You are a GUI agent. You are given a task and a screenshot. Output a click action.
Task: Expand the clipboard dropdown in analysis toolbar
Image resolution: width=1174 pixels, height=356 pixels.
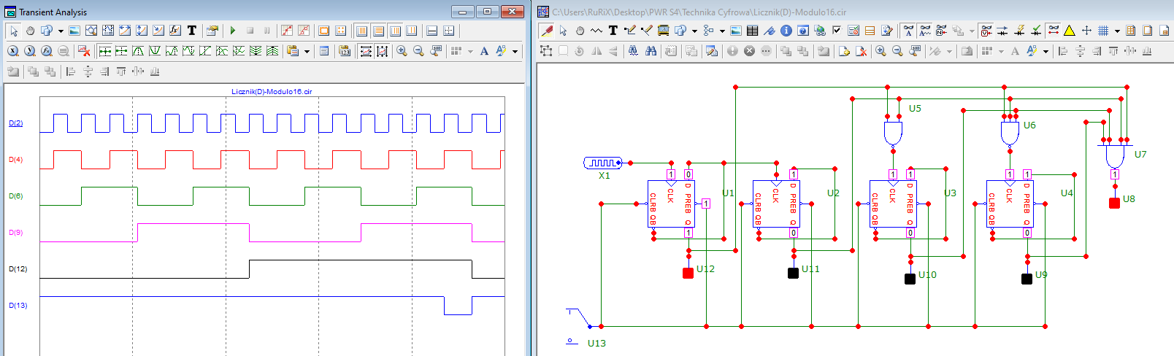click(307, 51)
